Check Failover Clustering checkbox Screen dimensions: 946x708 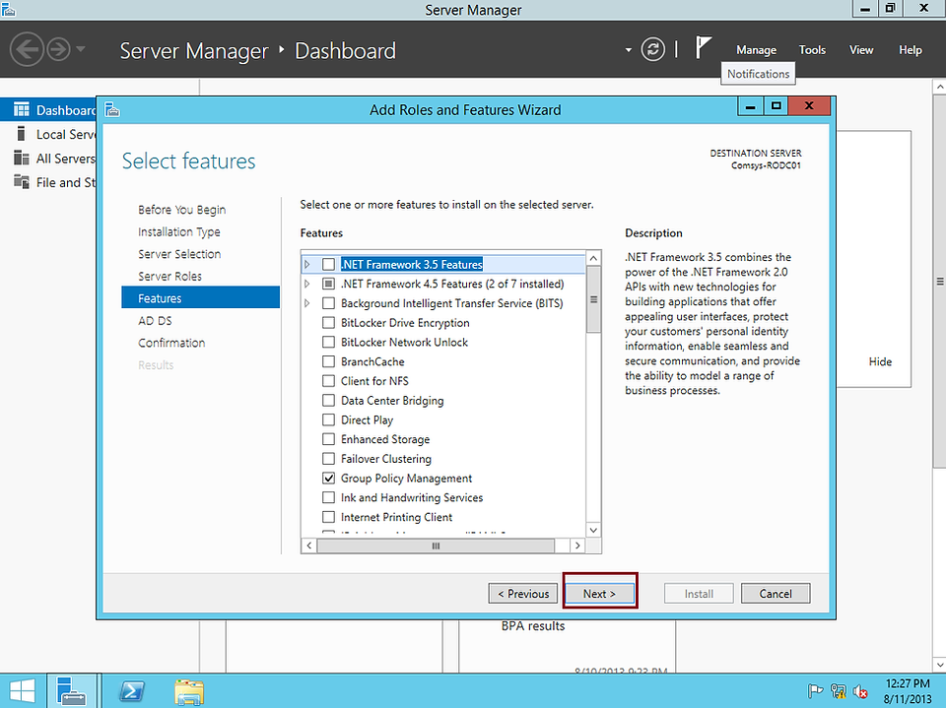tap(328, 458)
